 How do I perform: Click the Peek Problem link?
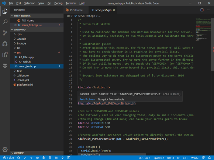(87, 99)
